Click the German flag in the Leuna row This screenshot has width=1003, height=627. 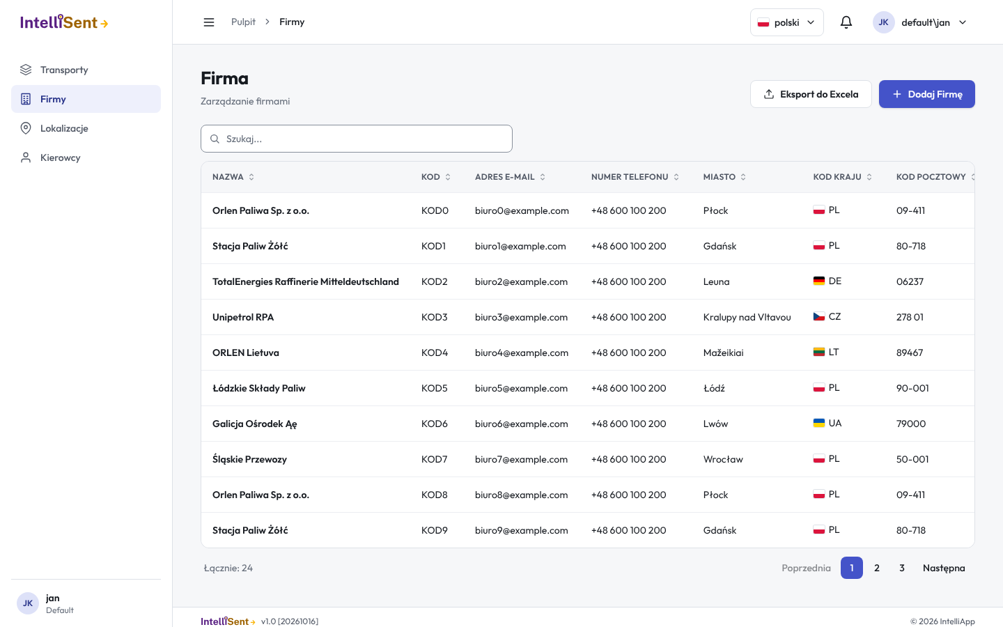[819, 281]
